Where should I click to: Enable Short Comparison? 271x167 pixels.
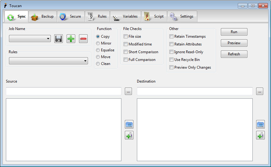click(141, 52)
